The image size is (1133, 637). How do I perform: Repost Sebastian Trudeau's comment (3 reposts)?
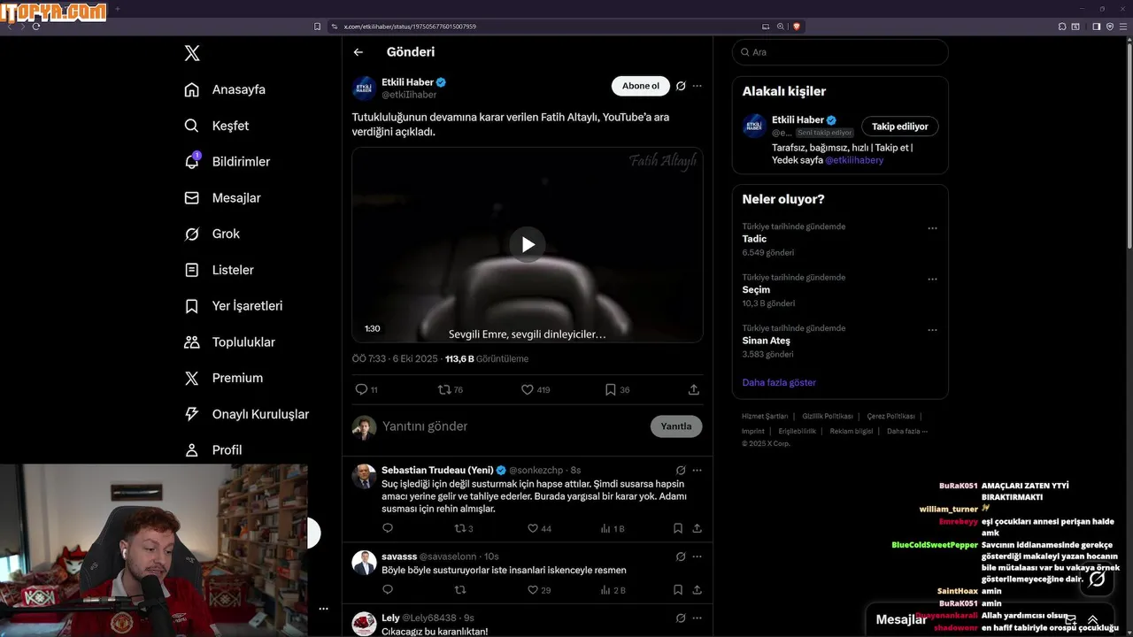(x=459, y=528)
